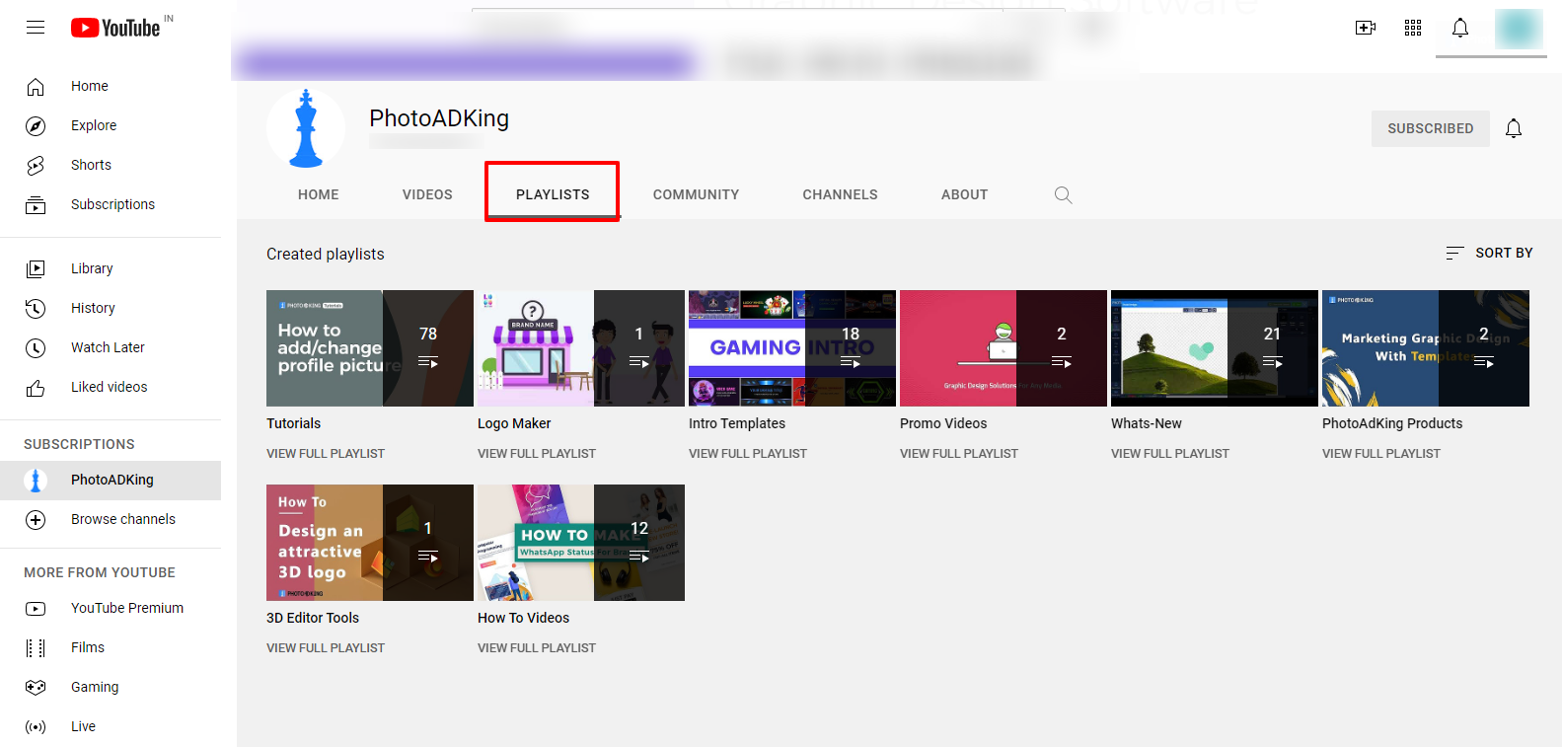Viewport: 1562px width, 747px height.
Task: Click the YouTube logo
Action: point(115,28)
